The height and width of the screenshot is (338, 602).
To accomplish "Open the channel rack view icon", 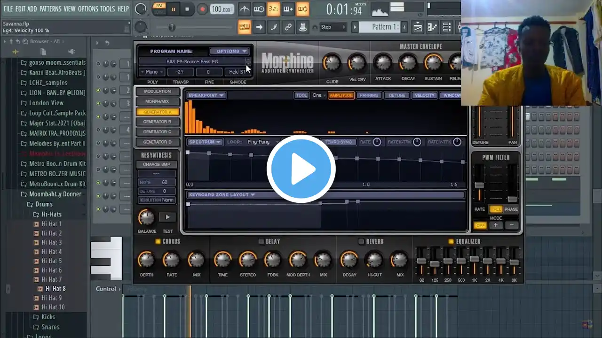I will coord(447,27).
